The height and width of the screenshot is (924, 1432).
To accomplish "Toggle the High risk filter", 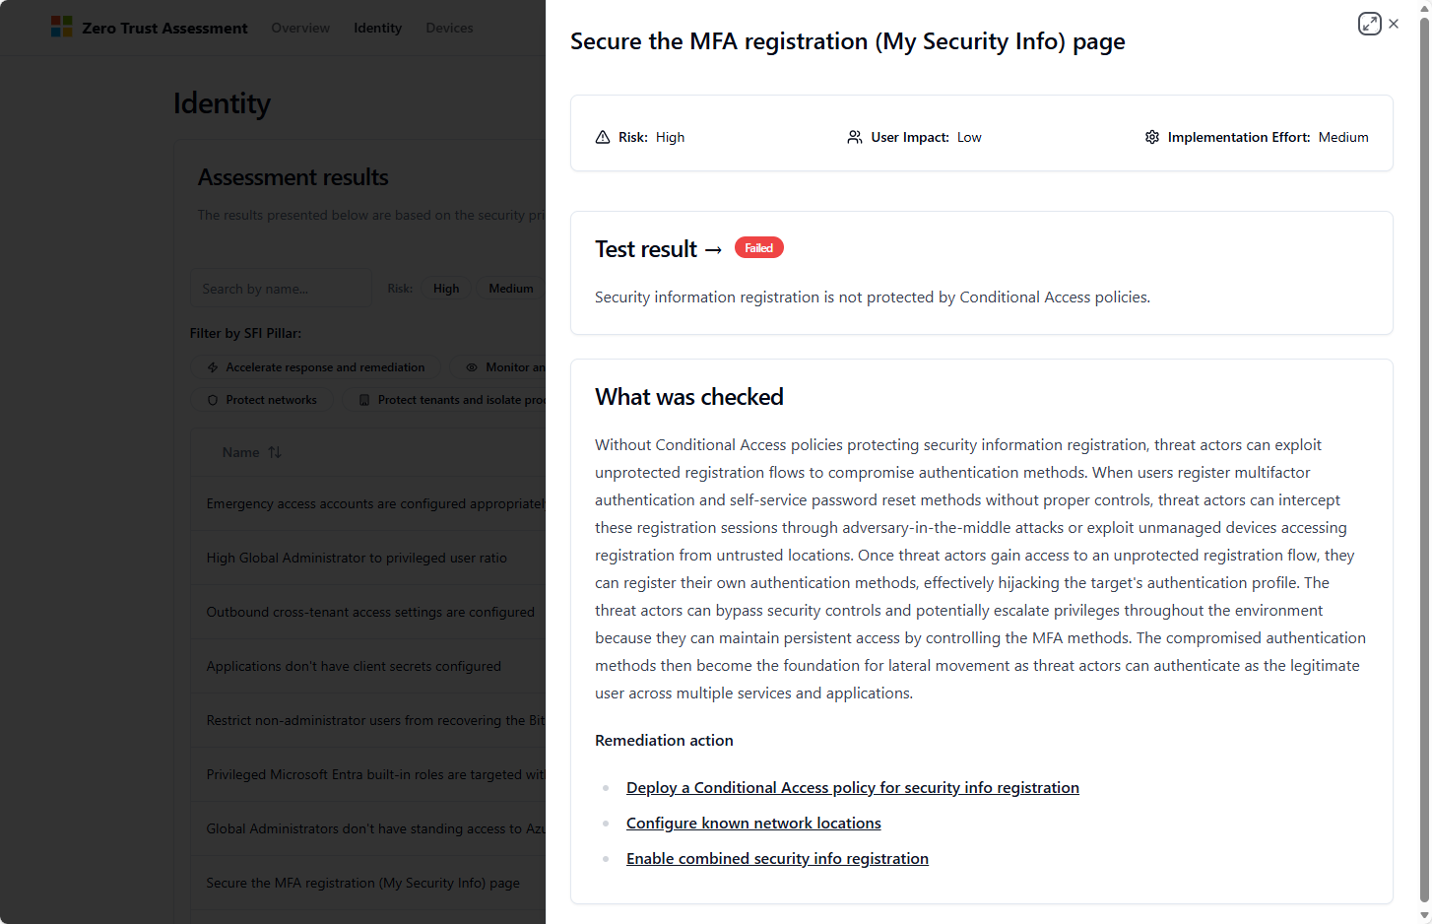I will coord(446,288).
